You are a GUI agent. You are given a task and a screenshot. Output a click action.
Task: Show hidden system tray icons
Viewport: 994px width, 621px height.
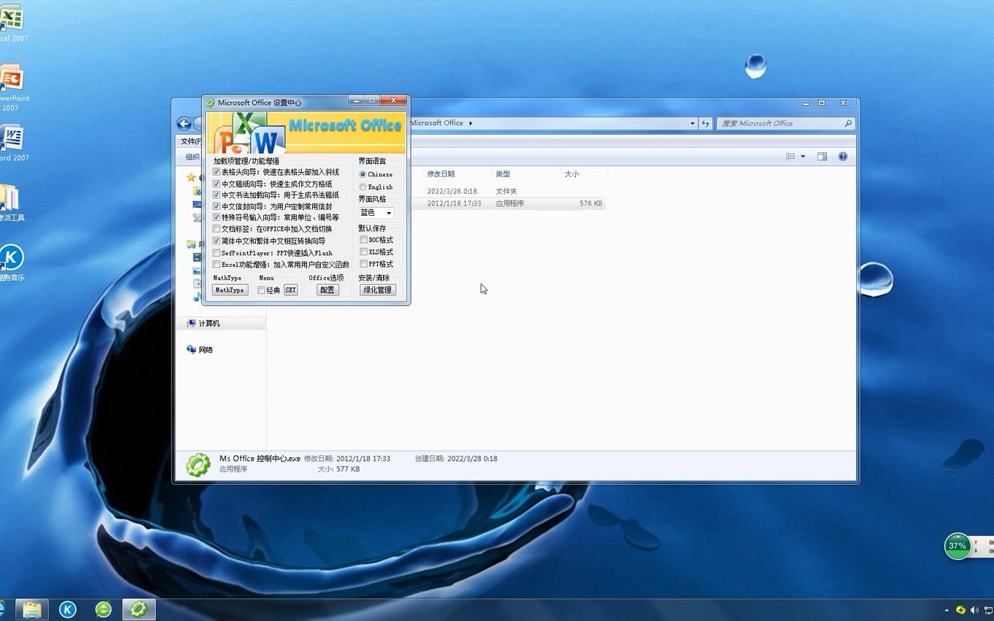[x=947, y=610]
